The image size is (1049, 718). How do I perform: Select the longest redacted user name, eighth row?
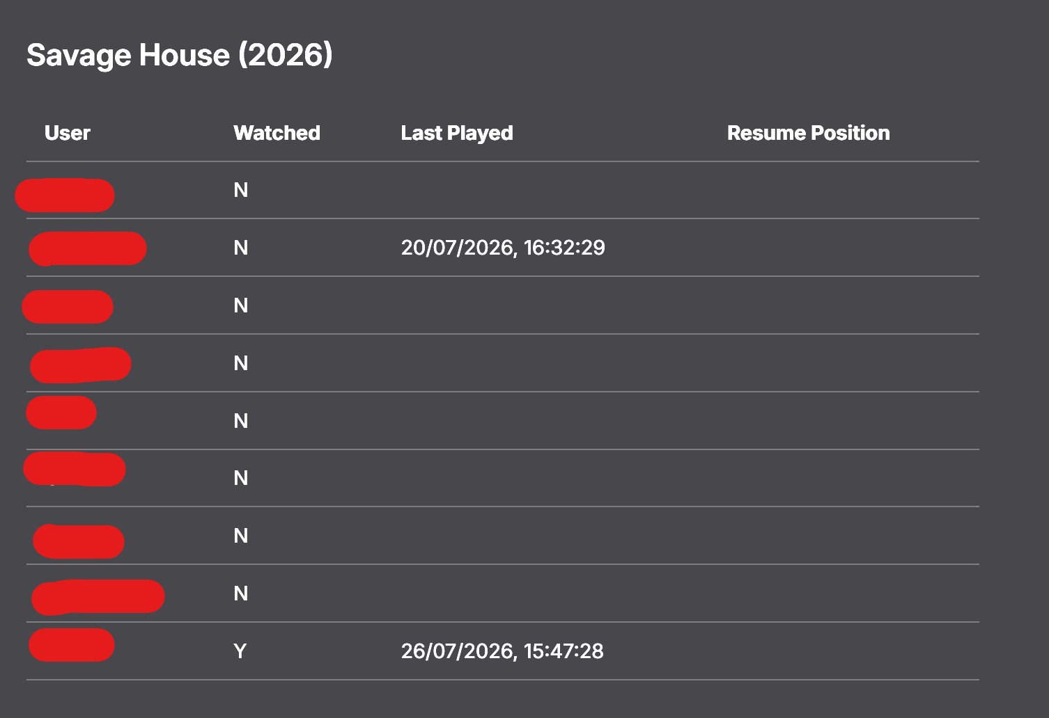point(98,597)
